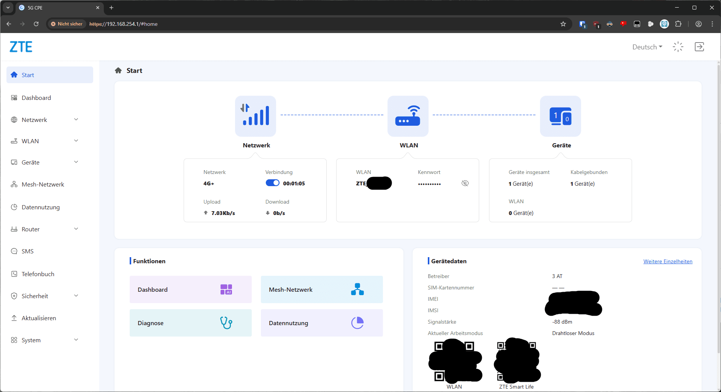The width and height of the screenshot is (721, 392).
Task: Click the loading spinner icon in header
Action: (678, 47)
